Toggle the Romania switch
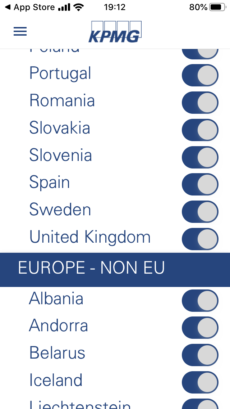Image resolution: width=230 pixels, height=409 pixels. [200, 103]
